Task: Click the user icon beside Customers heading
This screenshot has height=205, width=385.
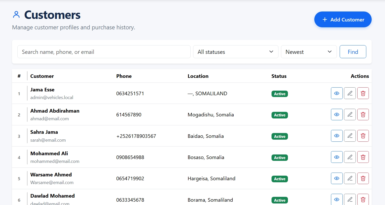Action: coord(16,15)
